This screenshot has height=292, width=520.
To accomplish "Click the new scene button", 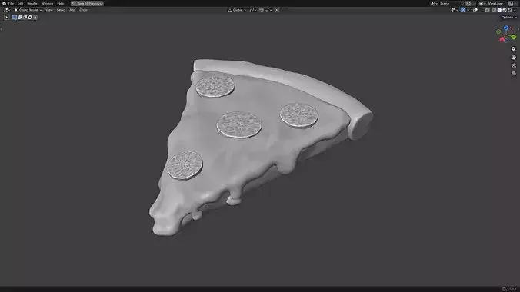I will click(x=468, y=3).
